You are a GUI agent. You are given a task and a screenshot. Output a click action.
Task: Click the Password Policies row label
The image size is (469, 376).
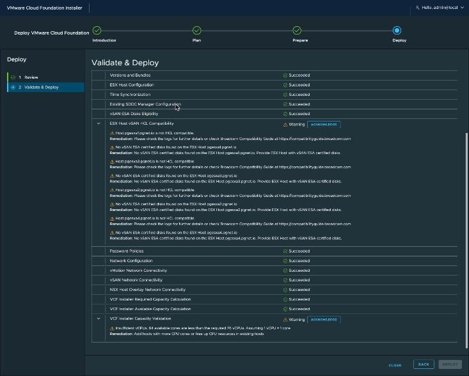127,251
